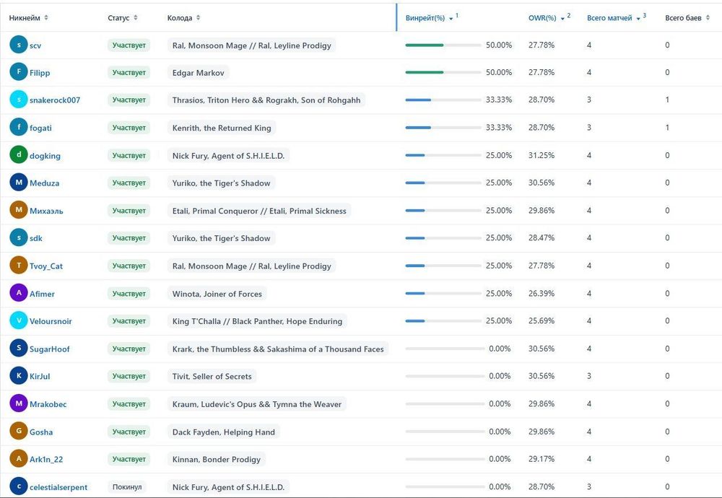Viewport: 722px width, 498px height.
Task: Open the Mrakobec avatar icon
Action: coord(19,403)
